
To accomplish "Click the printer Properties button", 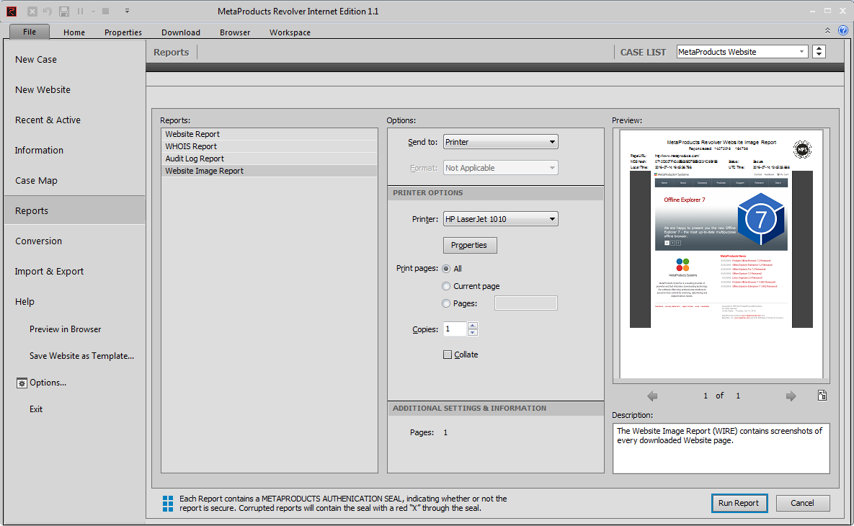I will (469, 245).
